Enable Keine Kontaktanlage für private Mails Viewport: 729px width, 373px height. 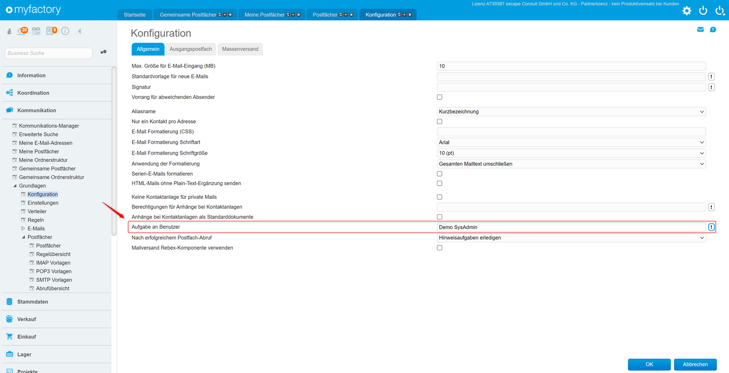(x=440, y=197)
